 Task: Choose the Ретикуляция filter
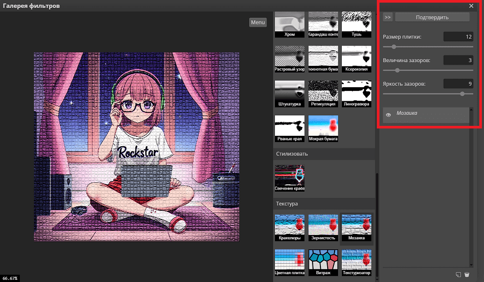323,94
